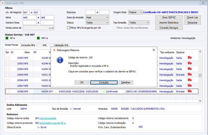Enable Filtrar NFe Divergente por UN
The image size is (208, 135).
click(68, 28)
